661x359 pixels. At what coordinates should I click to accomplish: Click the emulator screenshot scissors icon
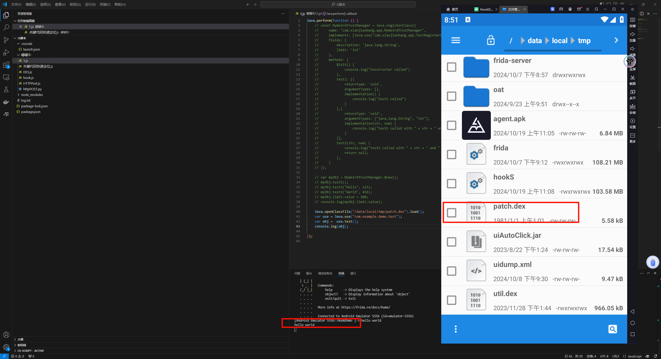pyautogui.click(x=632, y=78)
